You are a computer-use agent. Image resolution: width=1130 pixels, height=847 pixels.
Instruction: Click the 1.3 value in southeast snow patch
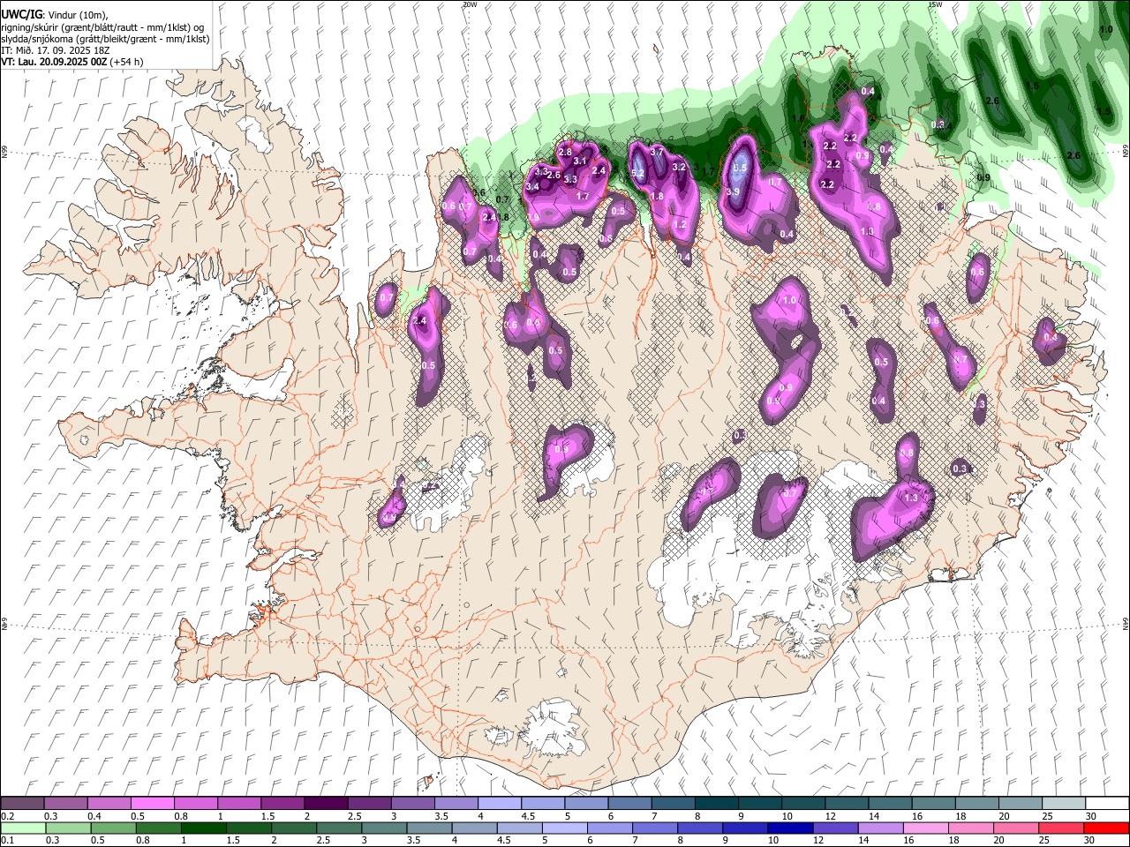point(912,498)
